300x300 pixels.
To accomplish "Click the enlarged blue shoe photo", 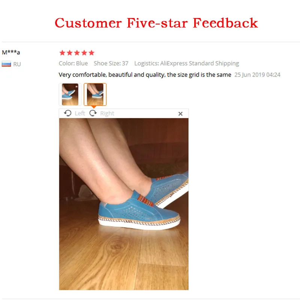I will point(124,204).
